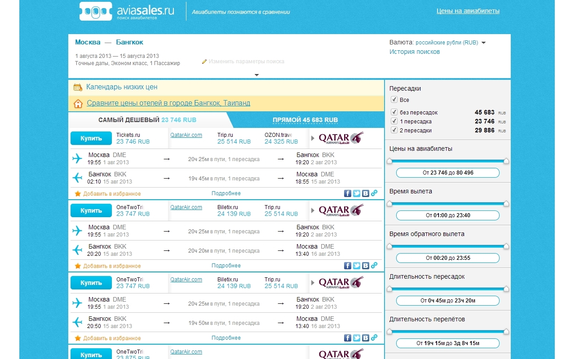Tweet the 20:20 Bangkok return ticket
The height and width of the screenshot is (359, 575).
point(357,266)
